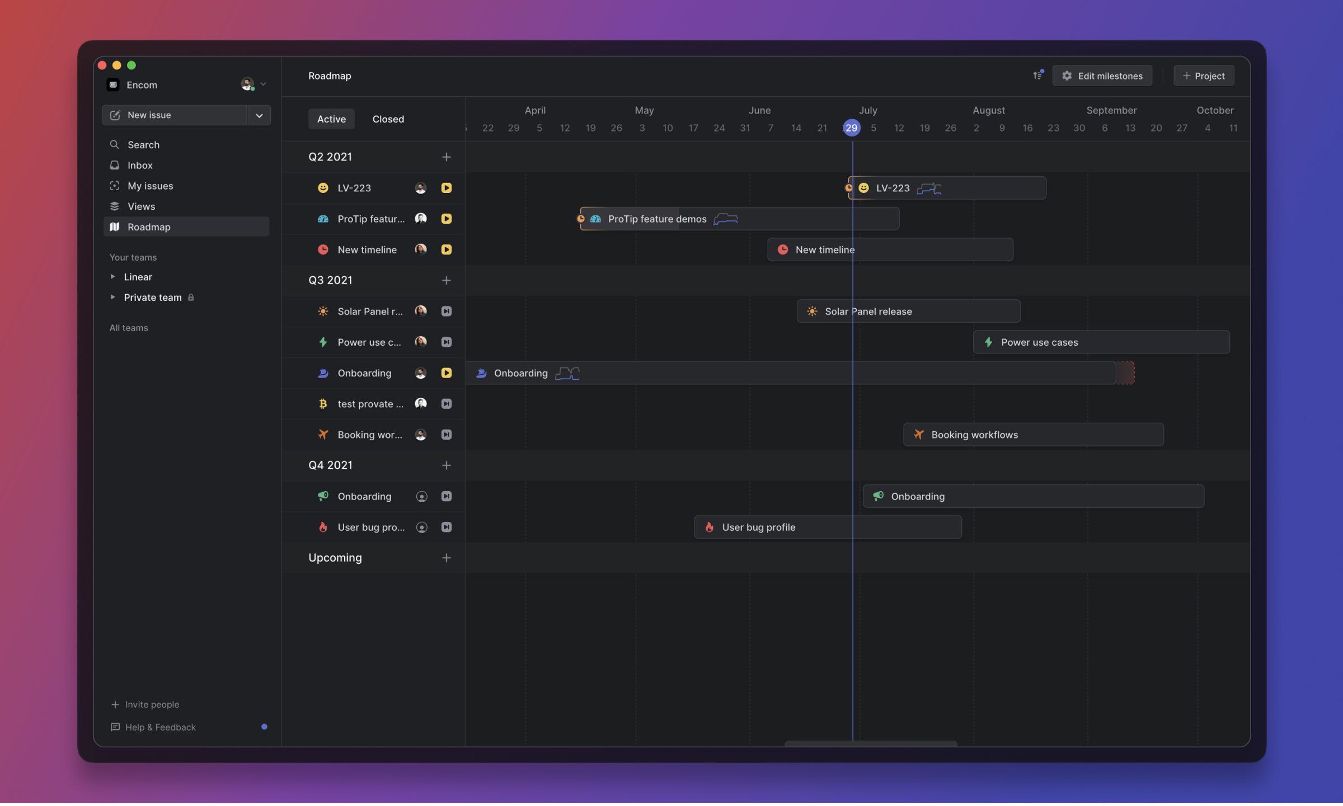The image size is (1343, 806).
Task: Click the Solar Panel release sun icon in list
Action: [x=323, y=312]
